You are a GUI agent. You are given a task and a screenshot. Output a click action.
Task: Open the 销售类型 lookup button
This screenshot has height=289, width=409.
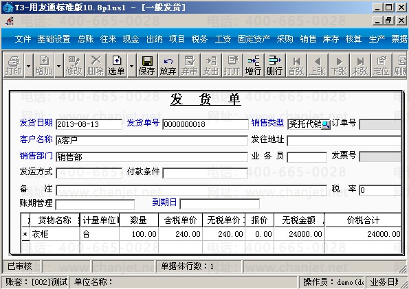click(x=326, y=124)
